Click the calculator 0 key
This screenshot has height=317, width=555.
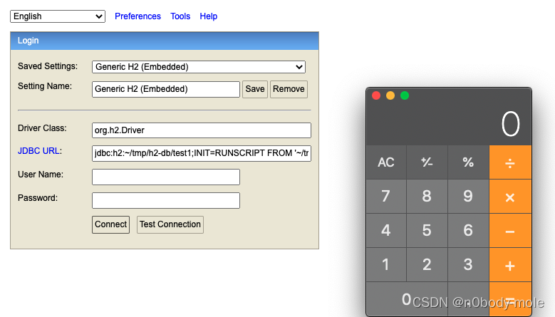(407, 299)
